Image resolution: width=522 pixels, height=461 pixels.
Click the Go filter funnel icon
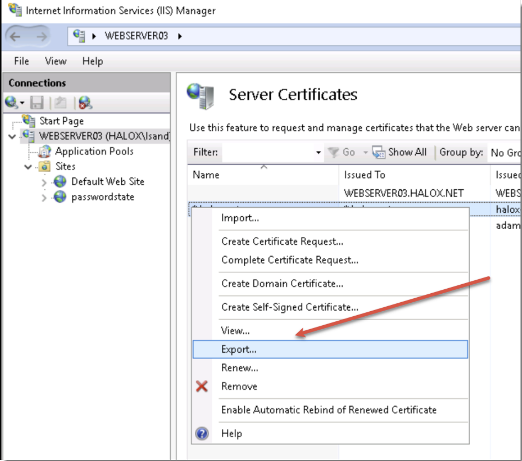pyautogui.click(x=333, y=152)
